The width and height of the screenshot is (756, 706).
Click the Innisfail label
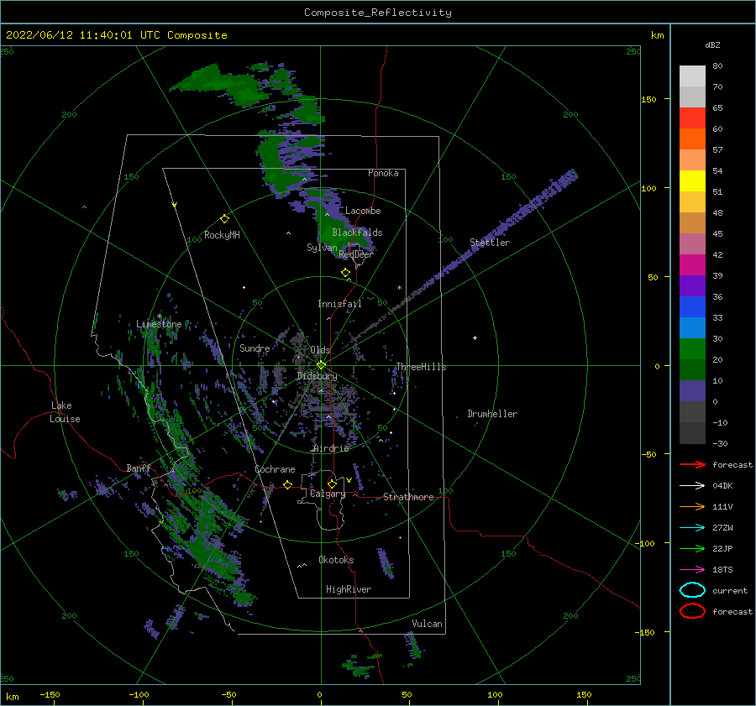click(339, 304)
